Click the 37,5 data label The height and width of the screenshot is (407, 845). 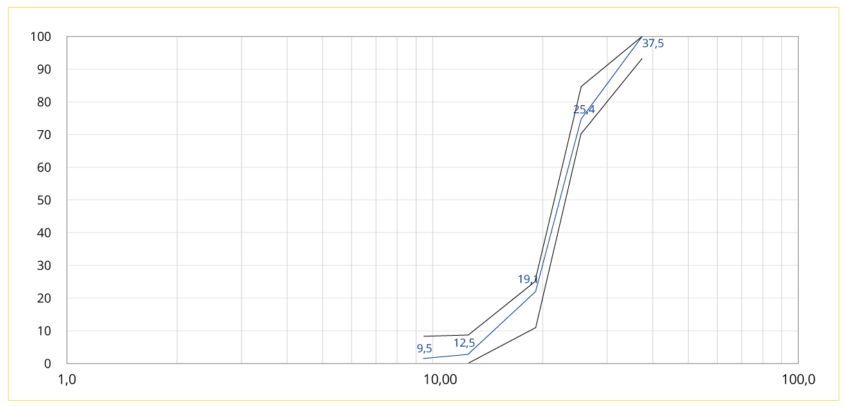click(653, 43)
